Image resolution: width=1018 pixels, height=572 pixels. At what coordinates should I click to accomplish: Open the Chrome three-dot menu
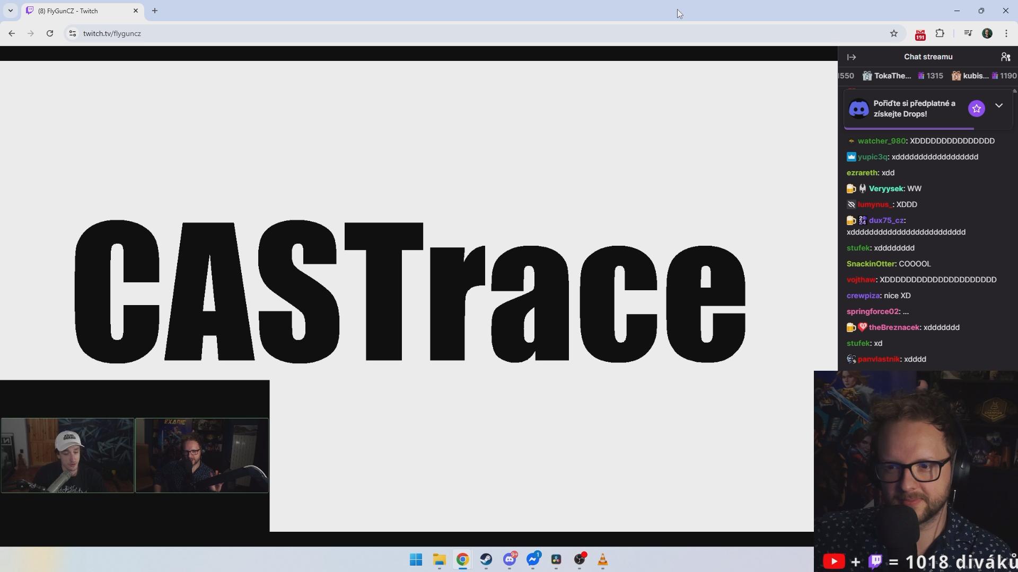tap(1006, 33)
